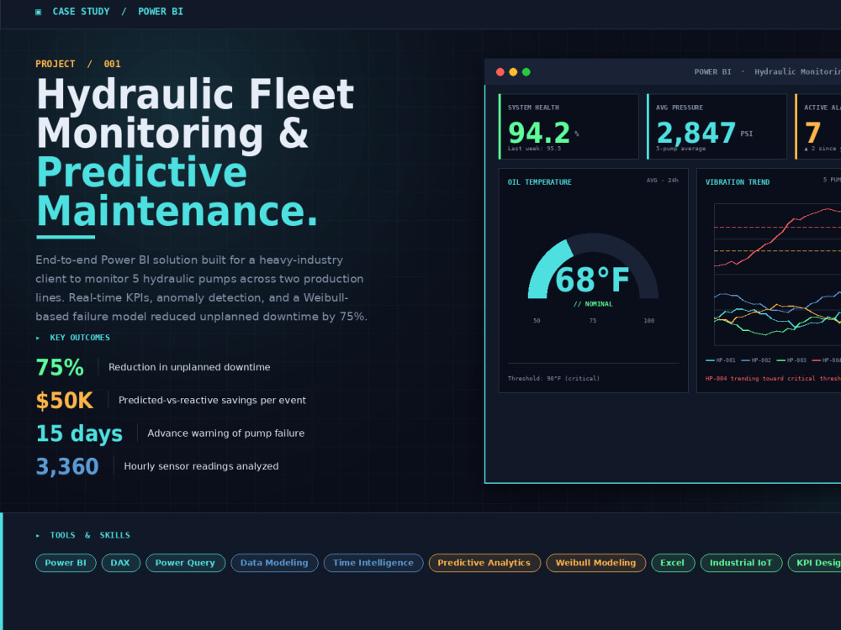This screenshot has height=630, width=841.
Task: Click the "POWER BI" window title text
Action: pos(713,71)
